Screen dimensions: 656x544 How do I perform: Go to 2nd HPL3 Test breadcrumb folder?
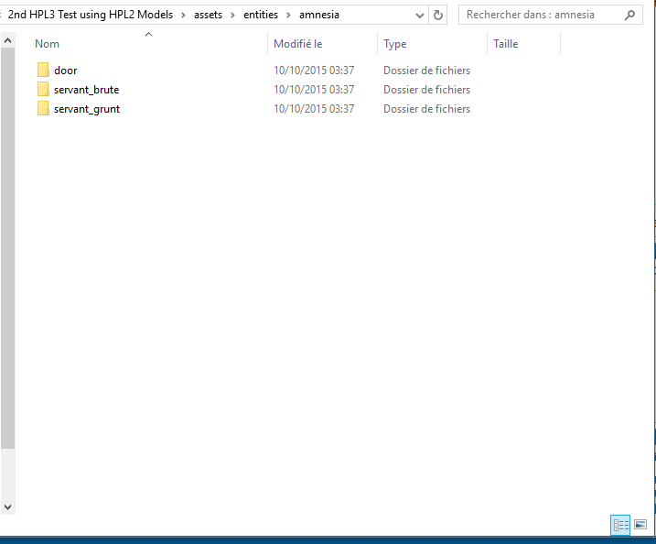pos(90,15)
